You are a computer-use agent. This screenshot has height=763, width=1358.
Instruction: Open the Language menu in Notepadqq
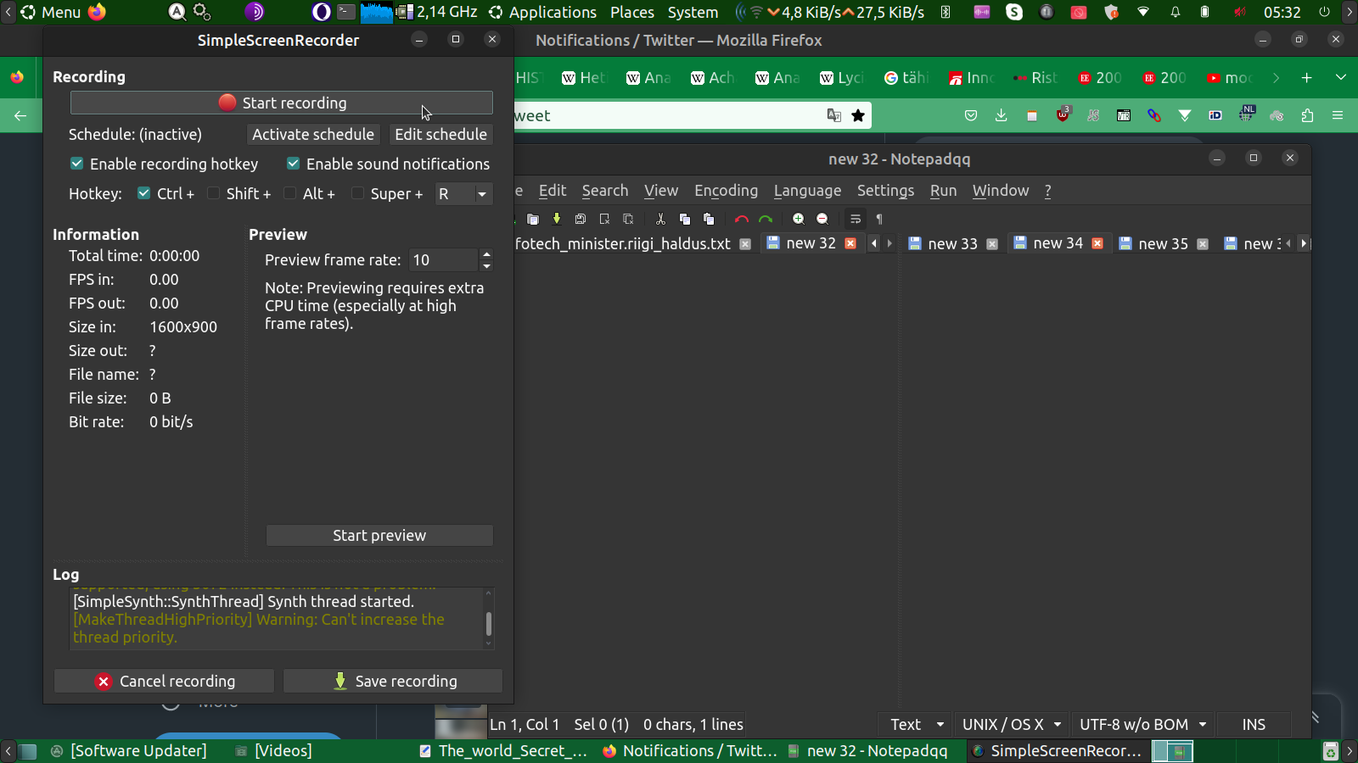(x=807, y=191)
